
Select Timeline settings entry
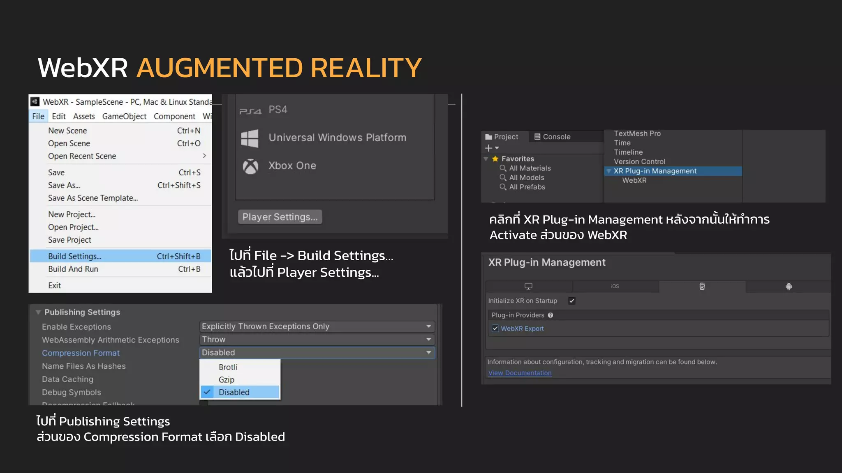pos(628,152)
